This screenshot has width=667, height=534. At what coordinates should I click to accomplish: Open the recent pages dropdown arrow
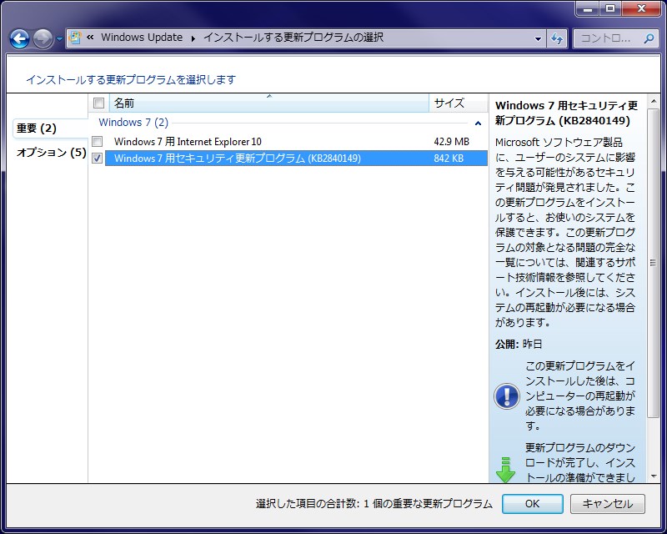tap(60, 39)
